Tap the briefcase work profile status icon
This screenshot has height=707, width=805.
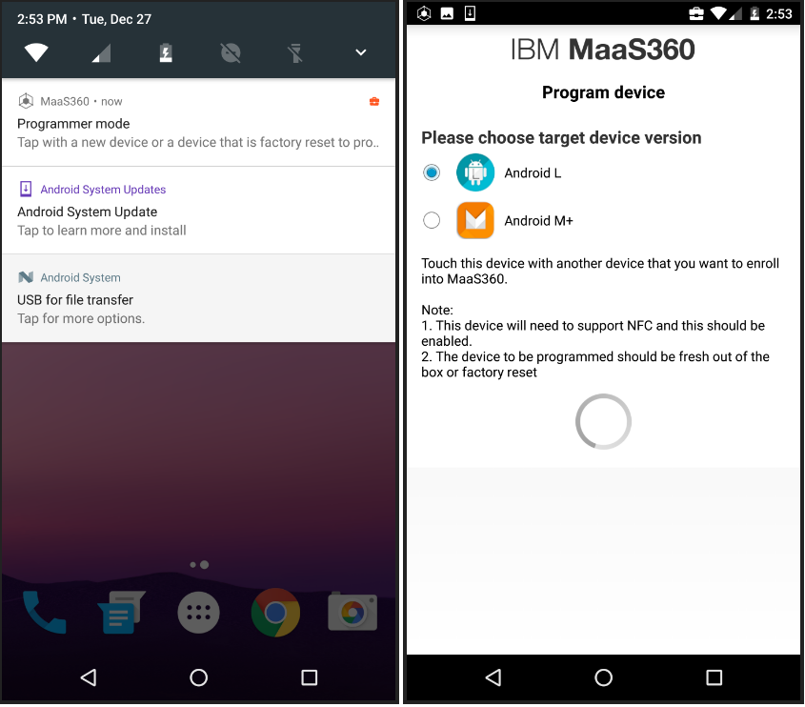tap(696, 13)
